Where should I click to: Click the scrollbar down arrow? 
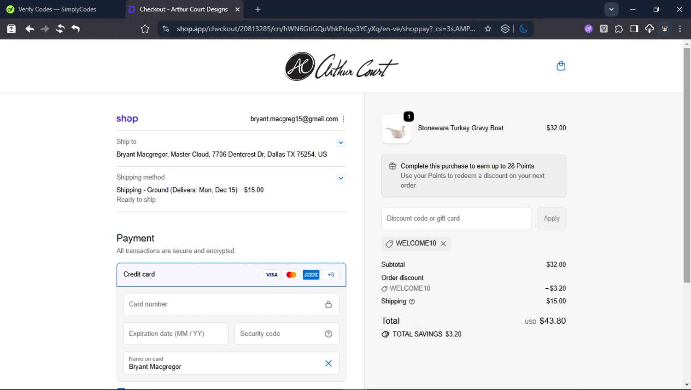687,385
